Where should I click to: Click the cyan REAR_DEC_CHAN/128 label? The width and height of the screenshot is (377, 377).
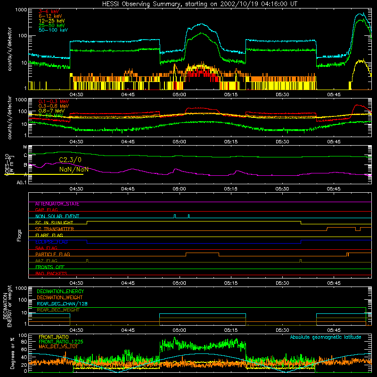tap(62, 303)
